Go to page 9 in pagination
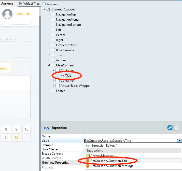Screen dimensions: 182x171 click(x=16, y=129)
